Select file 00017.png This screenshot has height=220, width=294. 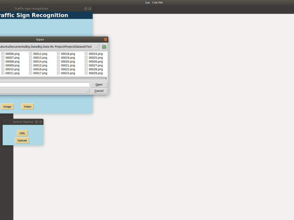click(x=38, y=73)
